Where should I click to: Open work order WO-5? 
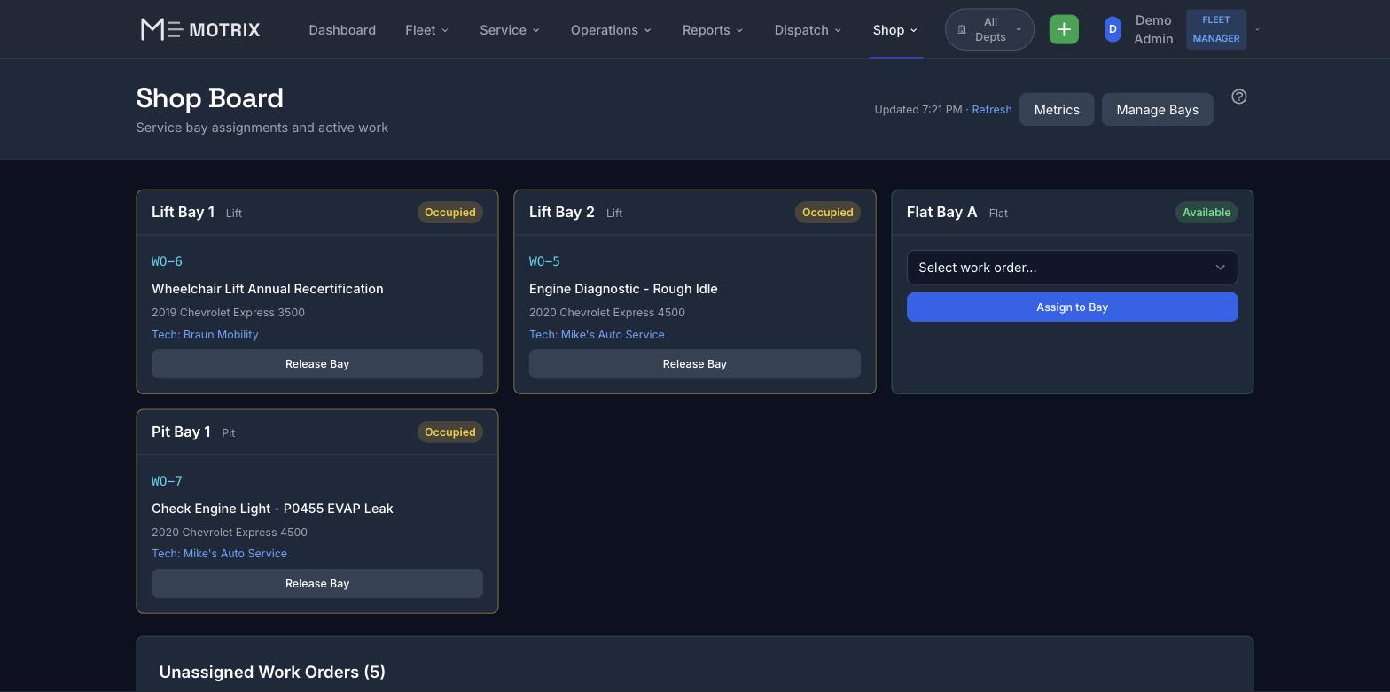click(x=544, y=261)
